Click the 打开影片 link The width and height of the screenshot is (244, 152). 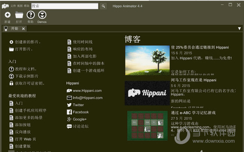(x=24, y=49)
